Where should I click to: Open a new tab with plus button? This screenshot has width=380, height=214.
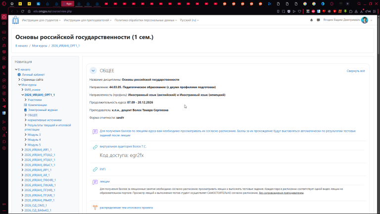pyautogui.click(x=347, y=4)
